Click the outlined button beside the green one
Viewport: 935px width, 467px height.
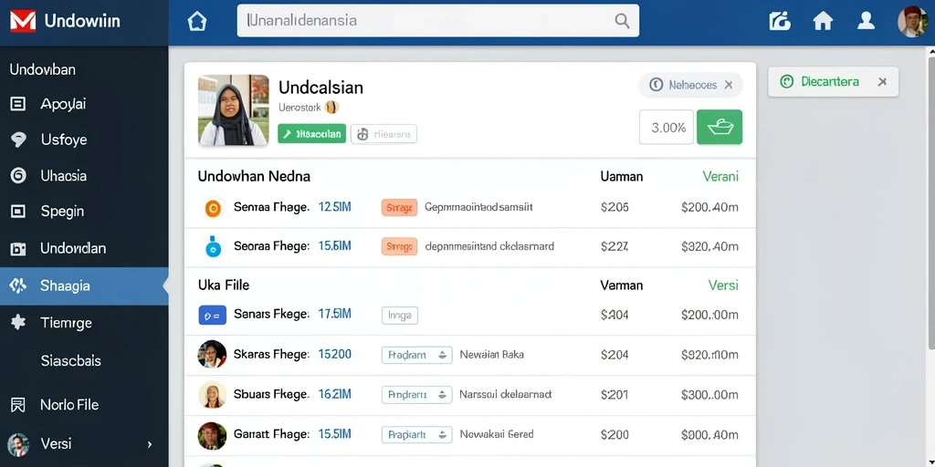click(x=383, y=134)
